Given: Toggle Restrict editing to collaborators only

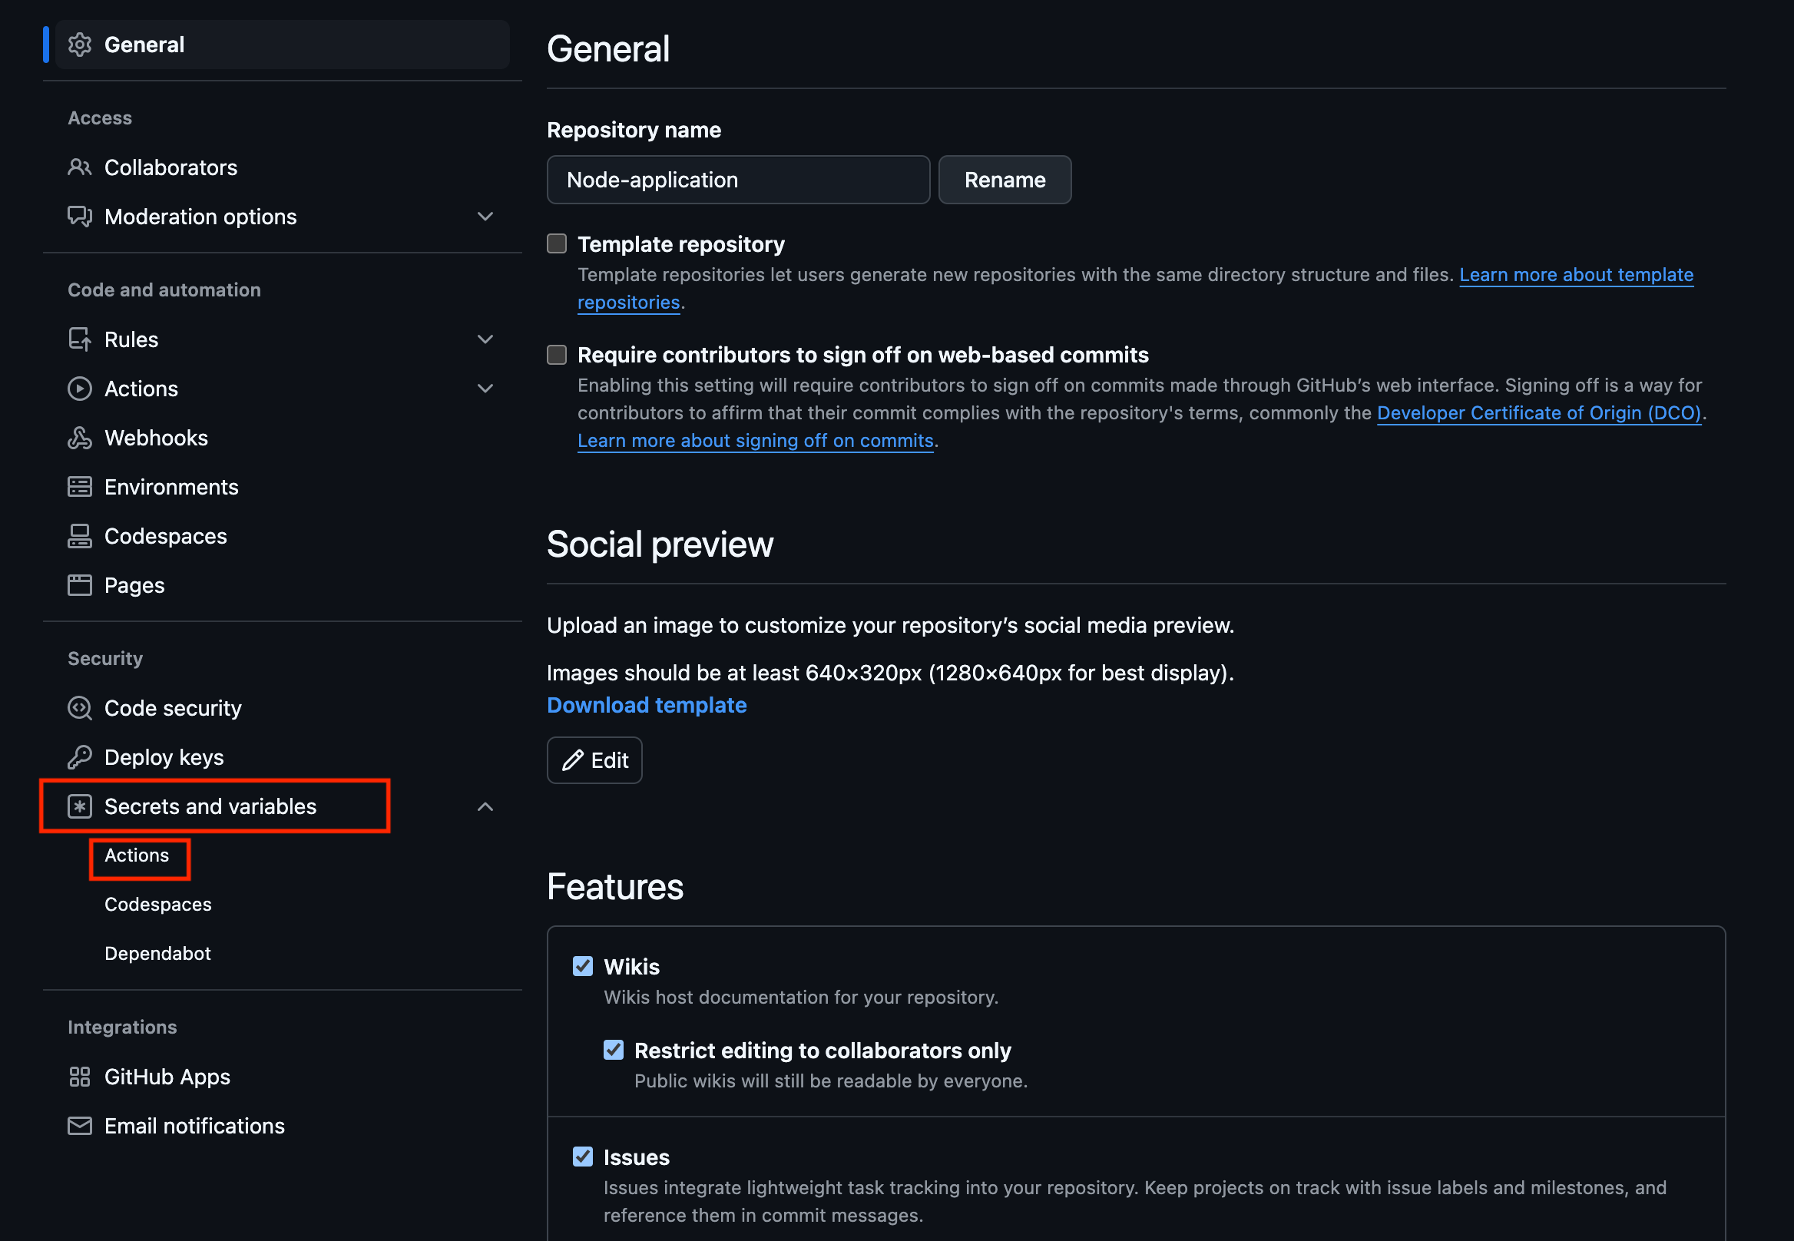Looking at the screenshot, I should point(614,1050).
